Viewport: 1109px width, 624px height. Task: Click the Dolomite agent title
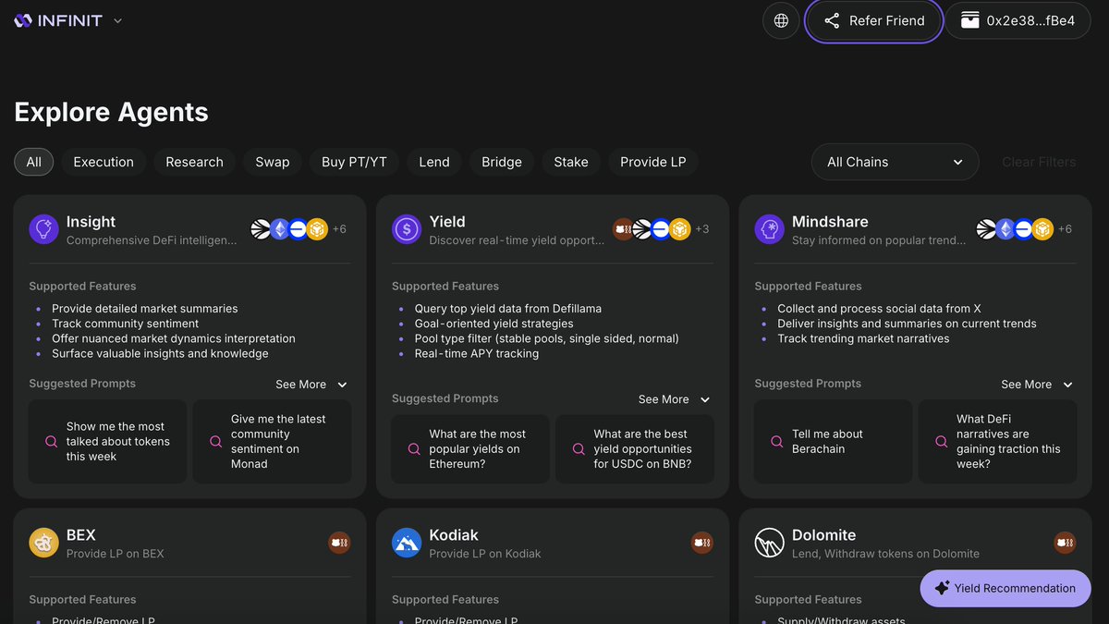(824, 535)
